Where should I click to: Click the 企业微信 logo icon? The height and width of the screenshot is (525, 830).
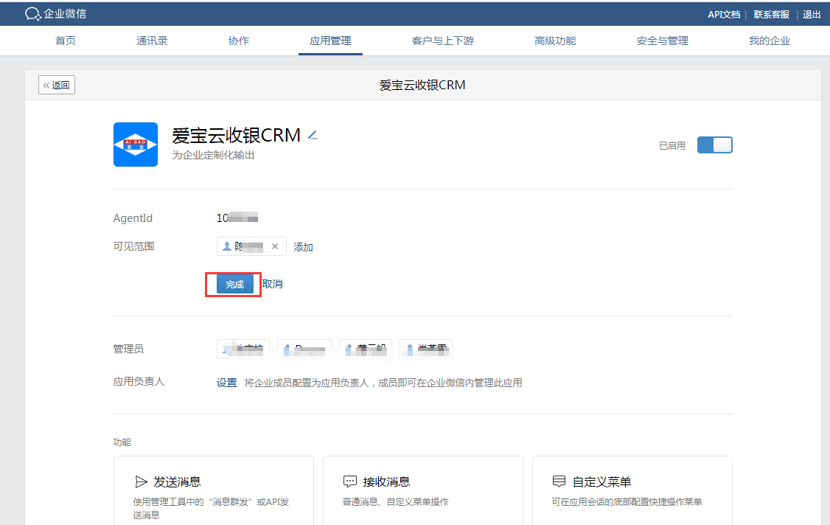(x=33, y=14)
